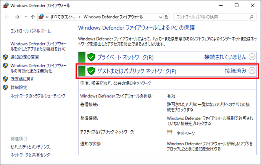Open 通知設定の変更 link
The width and height of the screenshot is (261, 165).
coord(25,57)
